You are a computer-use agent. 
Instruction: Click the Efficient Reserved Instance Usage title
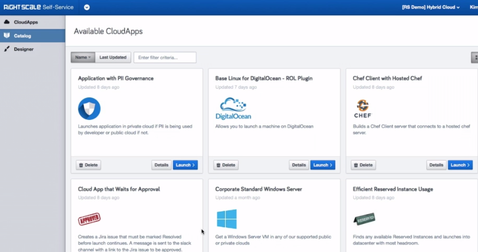(393, 189)
